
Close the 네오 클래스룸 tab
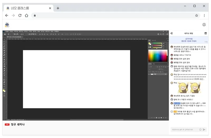click(50, 8)
